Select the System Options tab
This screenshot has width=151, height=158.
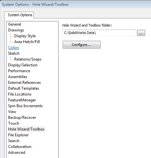[20, 15]
